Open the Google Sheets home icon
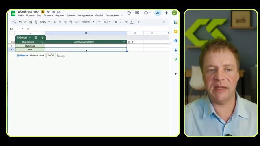 point(13,13)
